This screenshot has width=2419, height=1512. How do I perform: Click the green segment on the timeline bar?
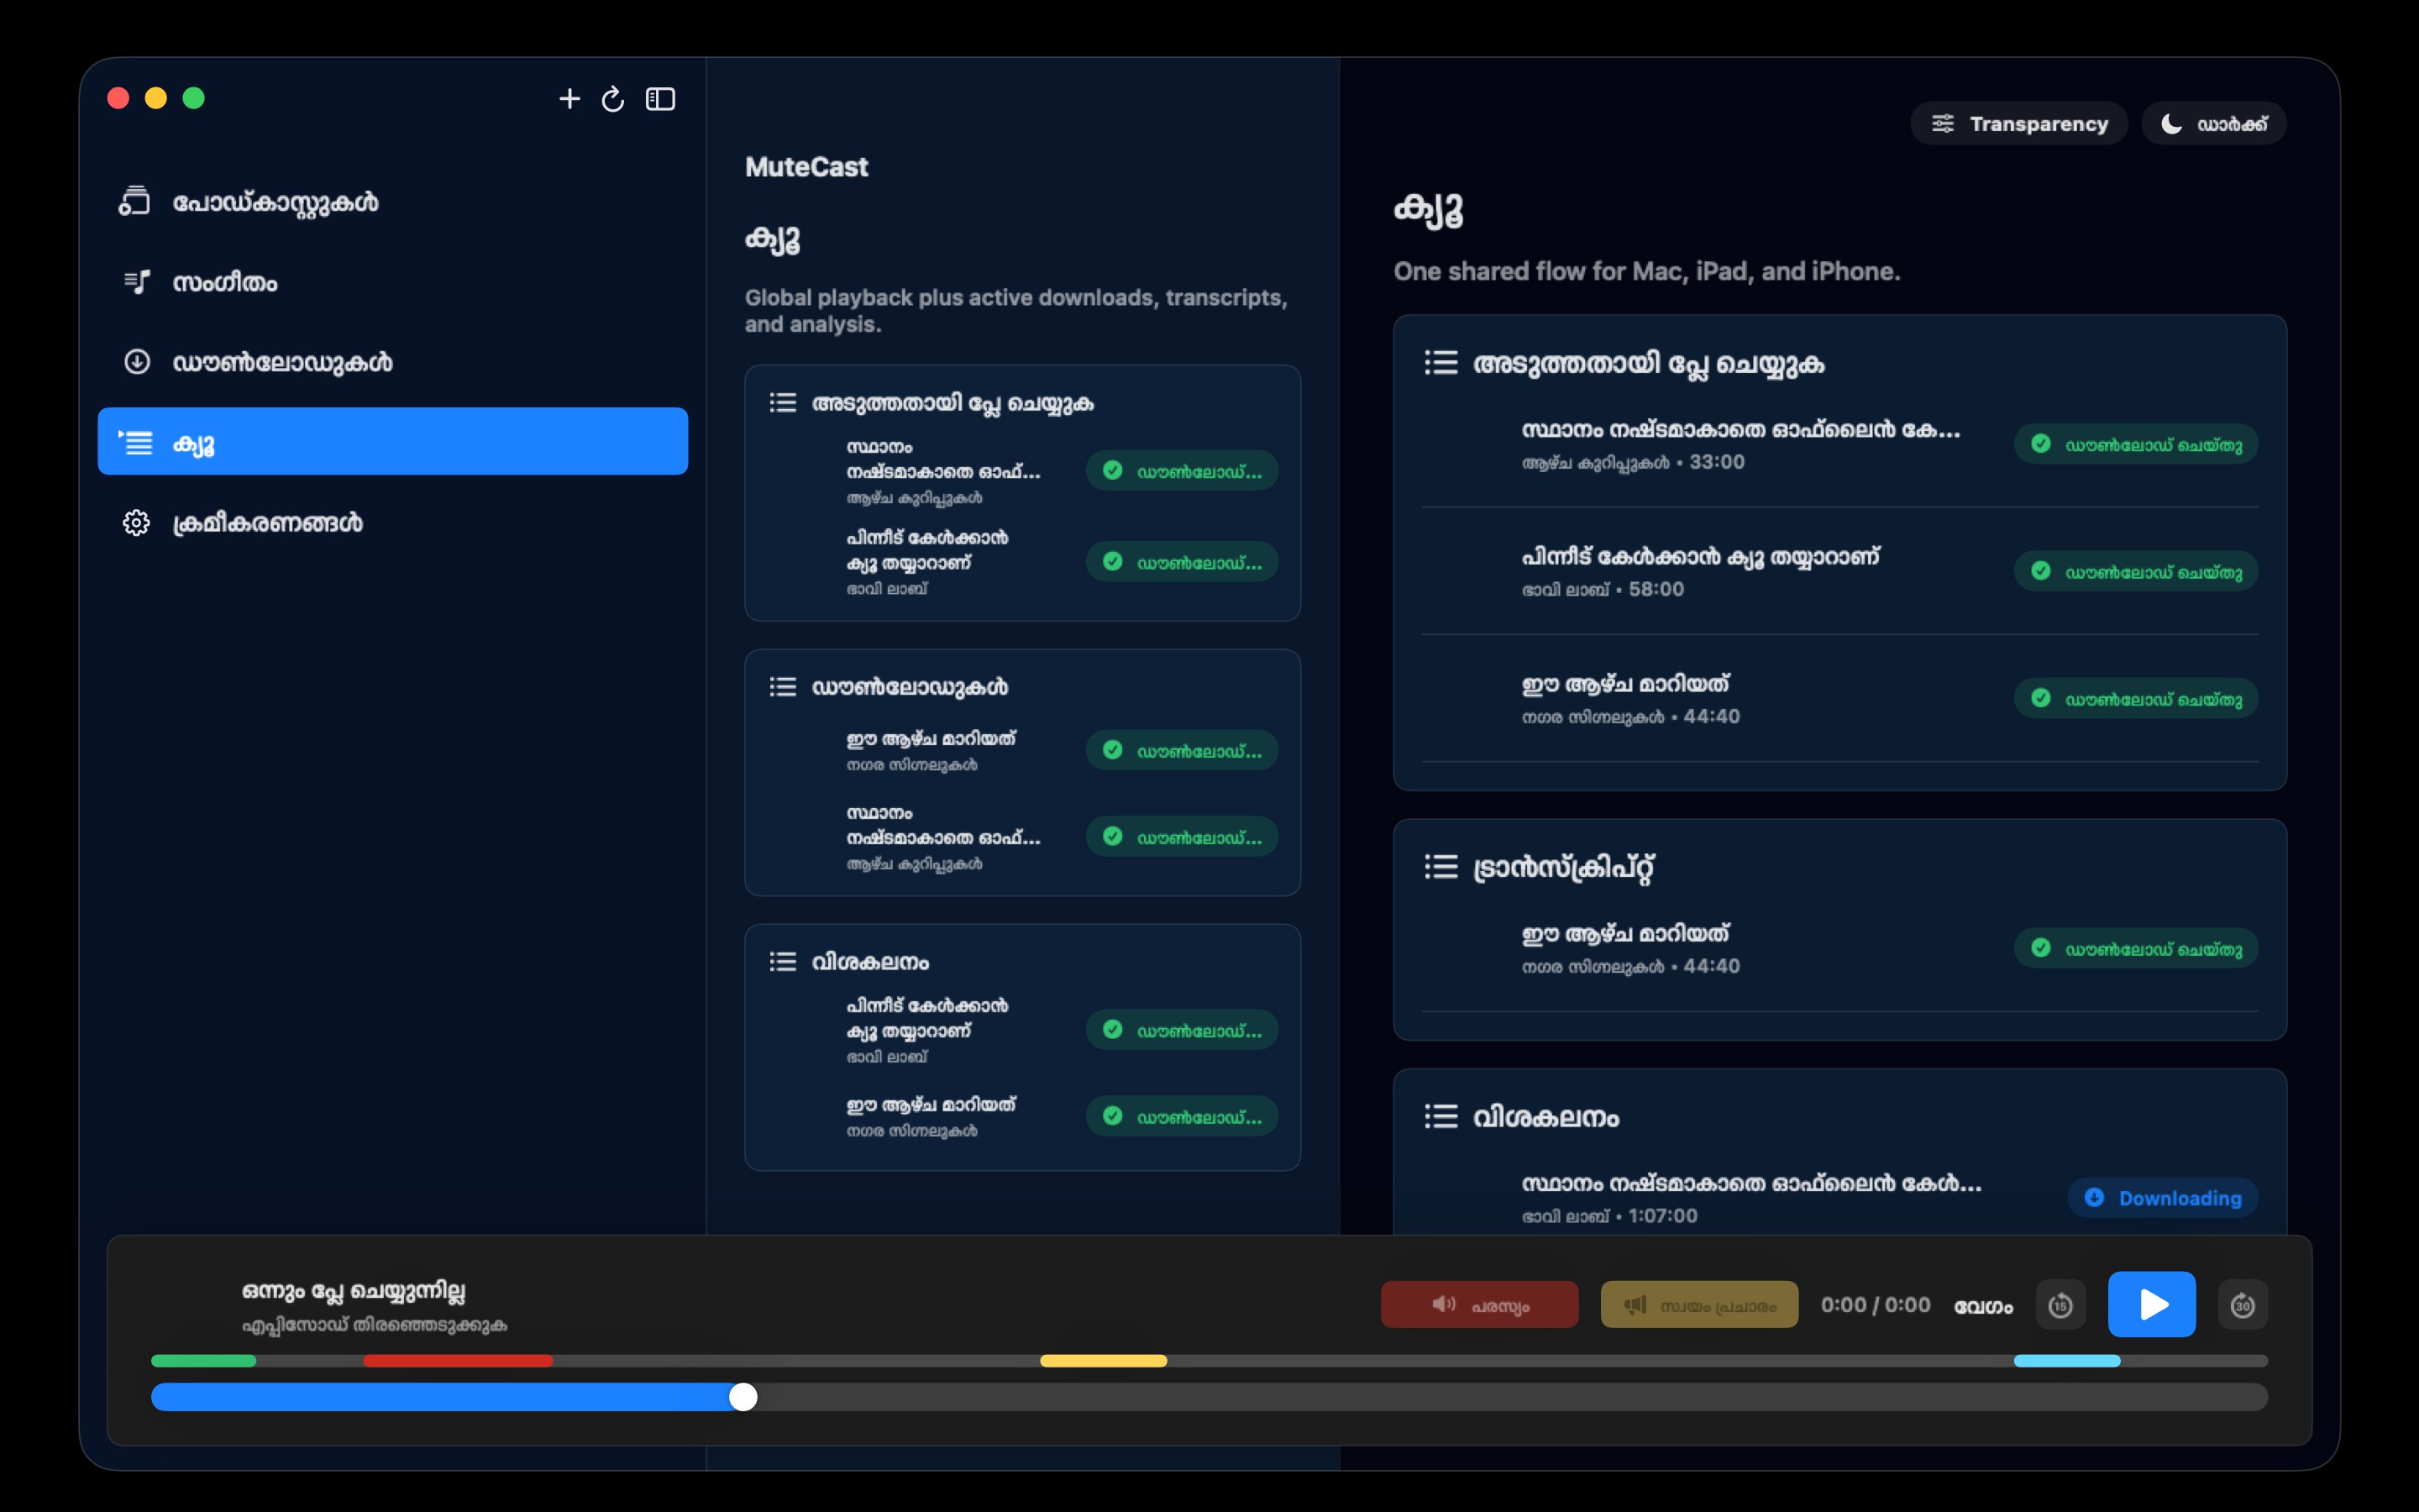[204, 1361]
